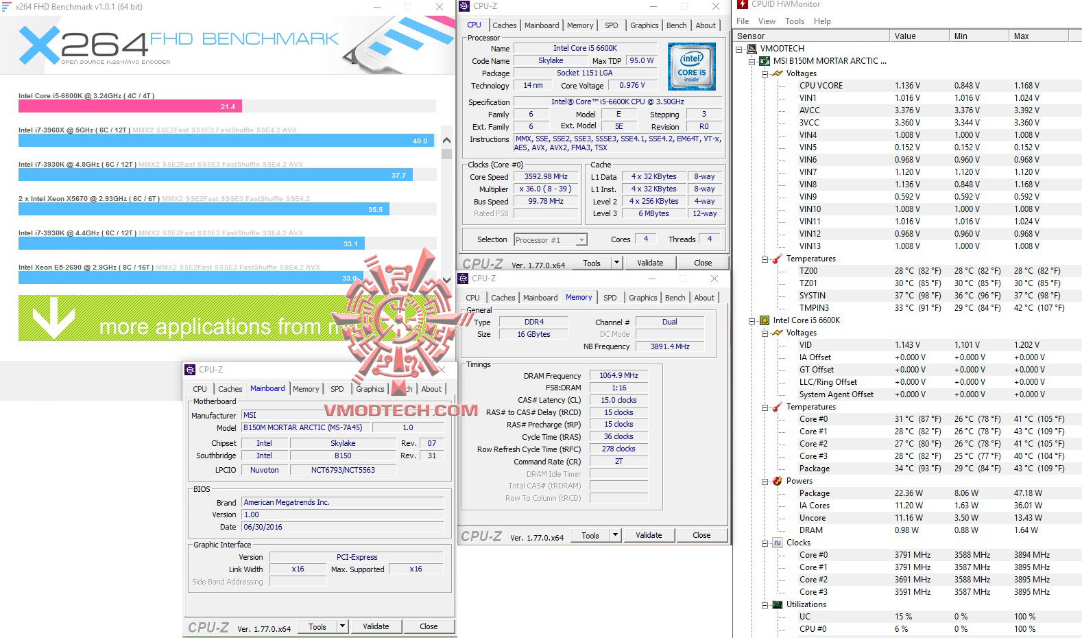Open the View menu in HWMonitor
Image resolution: width=1082 pixels, height=638 pixels.
pos(767,21)
